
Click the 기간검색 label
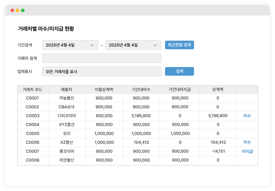(x=25, y=45)
